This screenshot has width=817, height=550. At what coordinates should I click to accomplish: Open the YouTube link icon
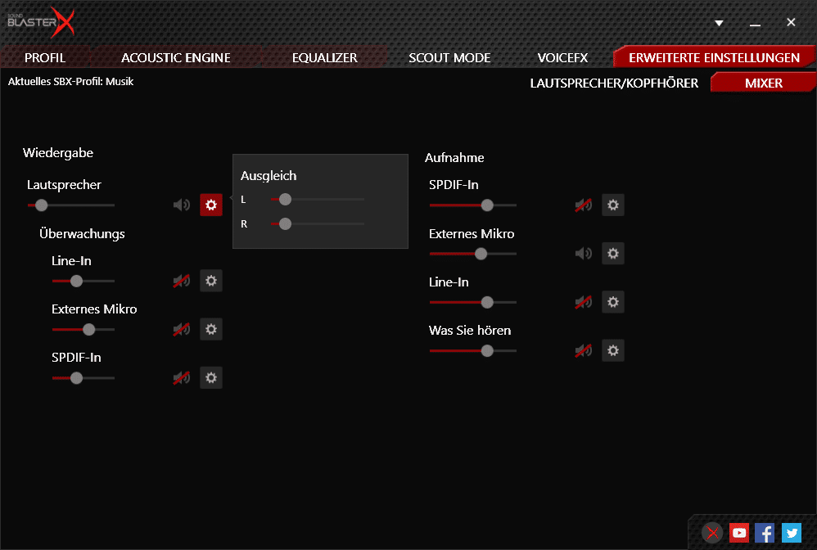point(739,533)
